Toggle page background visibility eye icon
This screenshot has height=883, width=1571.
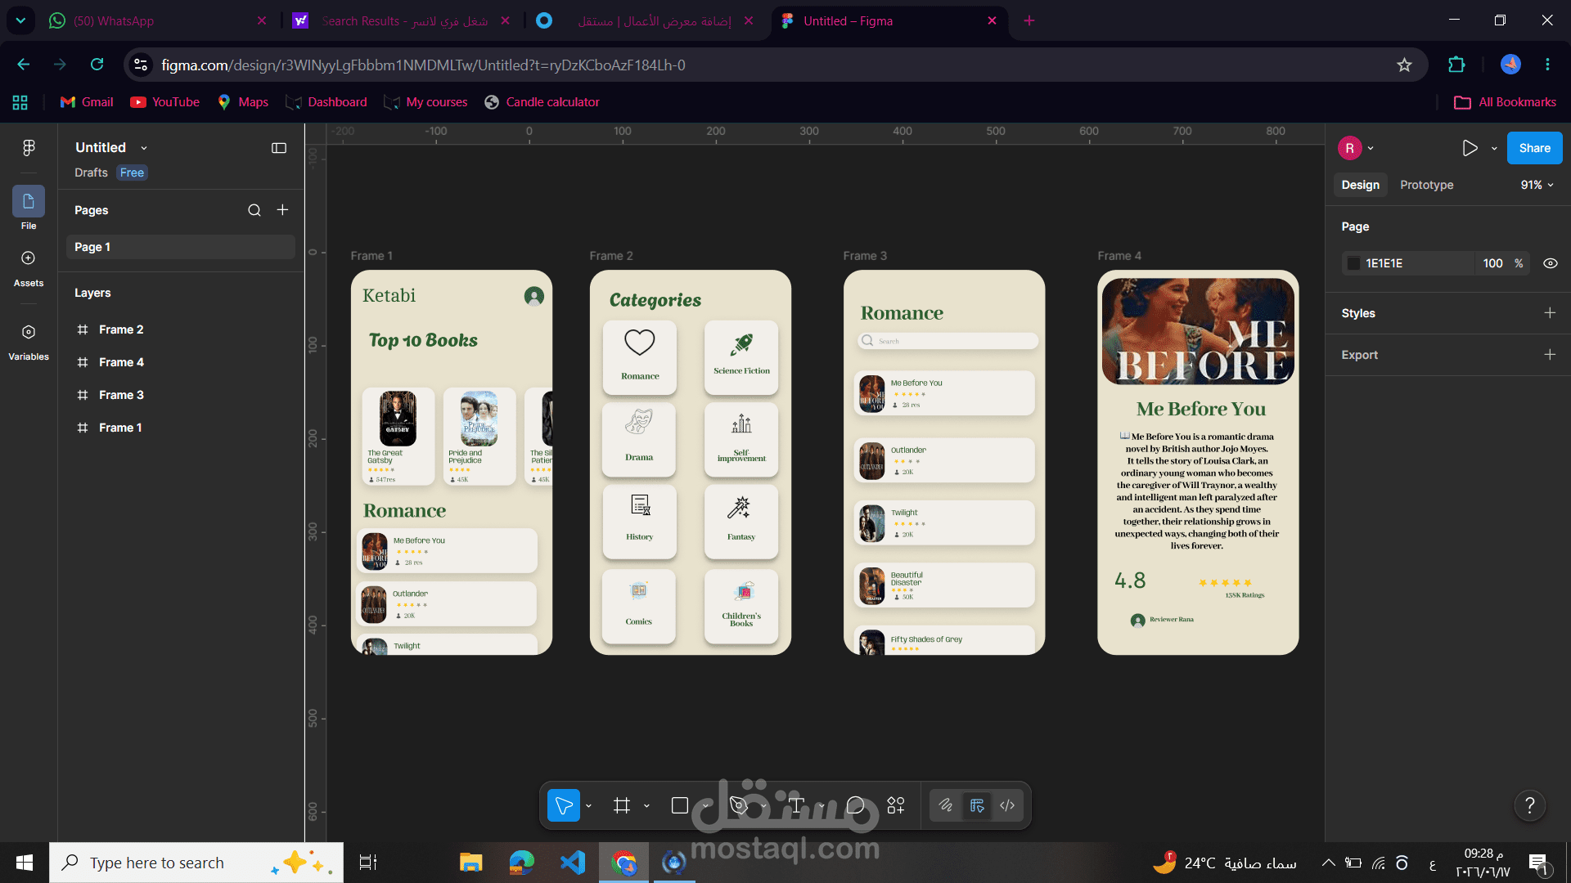tap(1550, 263)
